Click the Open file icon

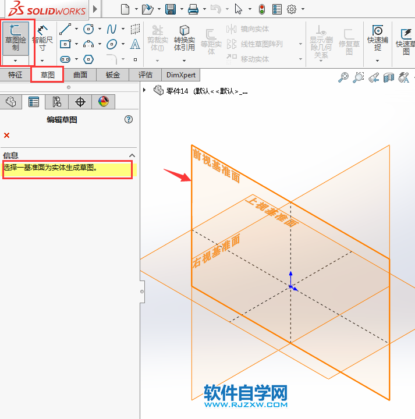[147, 9]
